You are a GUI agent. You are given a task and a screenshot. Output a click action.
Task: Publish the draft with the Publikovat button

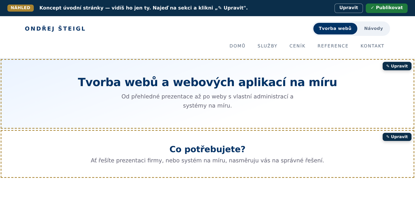[x=387, y=8]
